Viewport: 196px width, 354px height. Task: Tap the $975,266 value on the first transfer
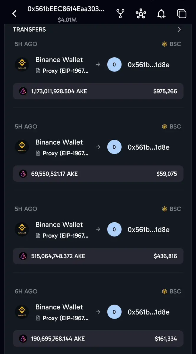coord(165,91)
